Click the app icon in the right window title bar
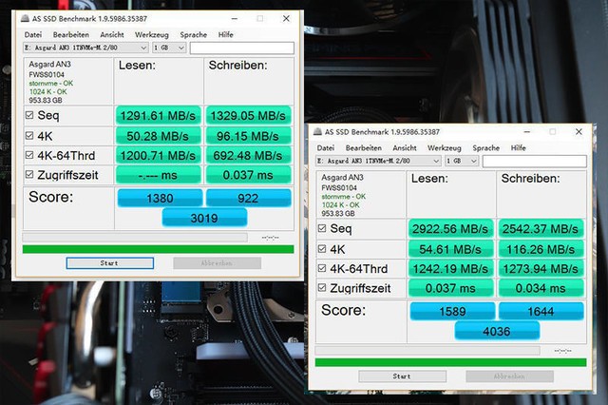This screenshot has height=405, width=608. click(x=317, y=131)
